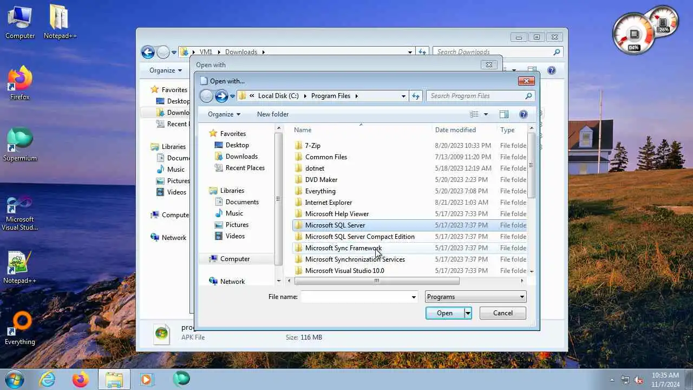Click the taskbar clock 10:35 AM
Screen dimensions: 693x390
665,375
